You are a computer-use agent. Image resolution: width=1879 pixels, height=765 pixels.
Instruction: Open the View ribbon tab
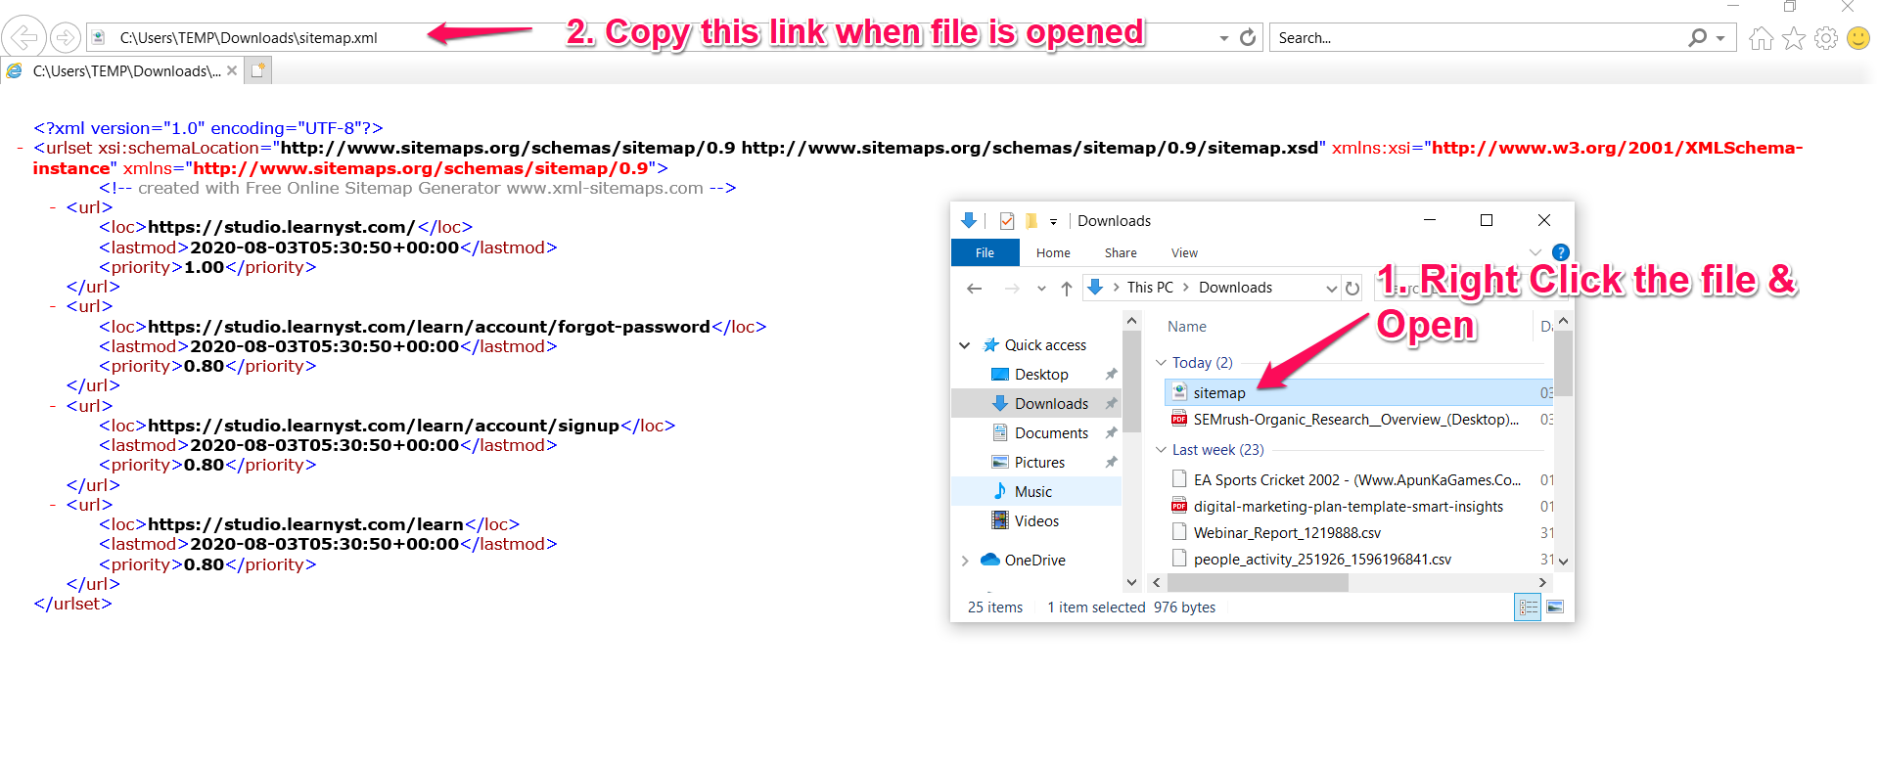(x=1184, y=252)
